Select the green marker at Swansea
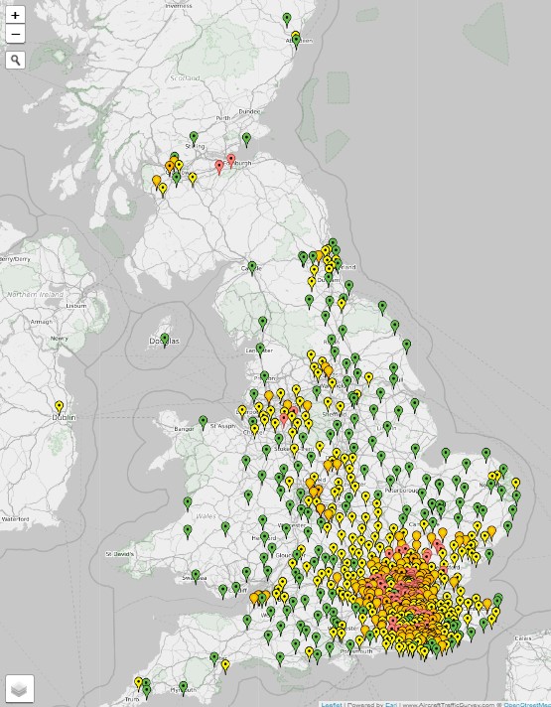This screenshot has height=707, width=551. (x=196, y=576)
